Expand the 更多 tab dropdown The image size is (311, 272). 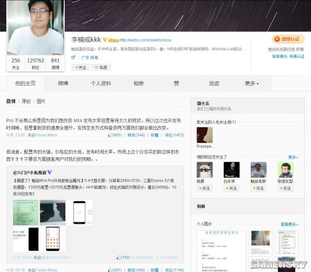(252, 83)
